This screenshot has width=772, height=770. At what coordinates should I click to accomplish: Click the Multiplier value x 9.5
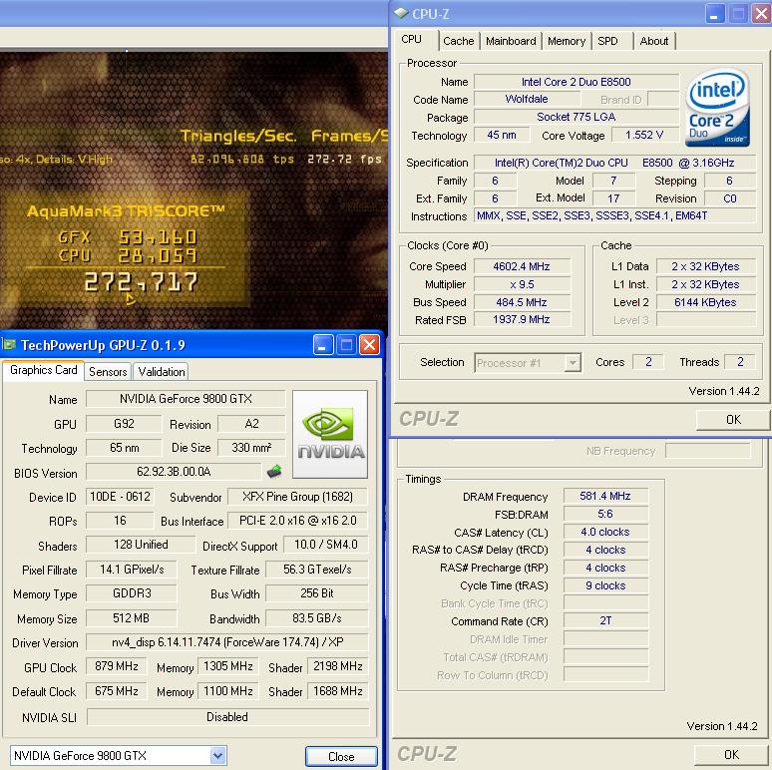[x=522, y=284]
